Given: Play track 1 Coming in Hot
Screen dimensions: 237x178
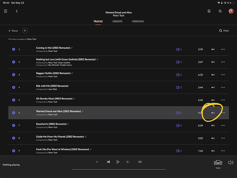Looking at the screenshot, I should pos(14,49).
